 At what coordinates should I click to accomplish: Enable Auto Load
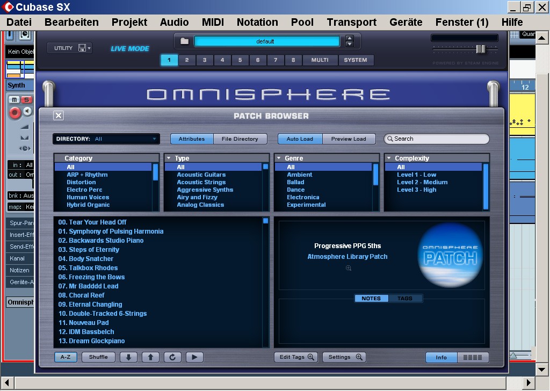[300, 139]
